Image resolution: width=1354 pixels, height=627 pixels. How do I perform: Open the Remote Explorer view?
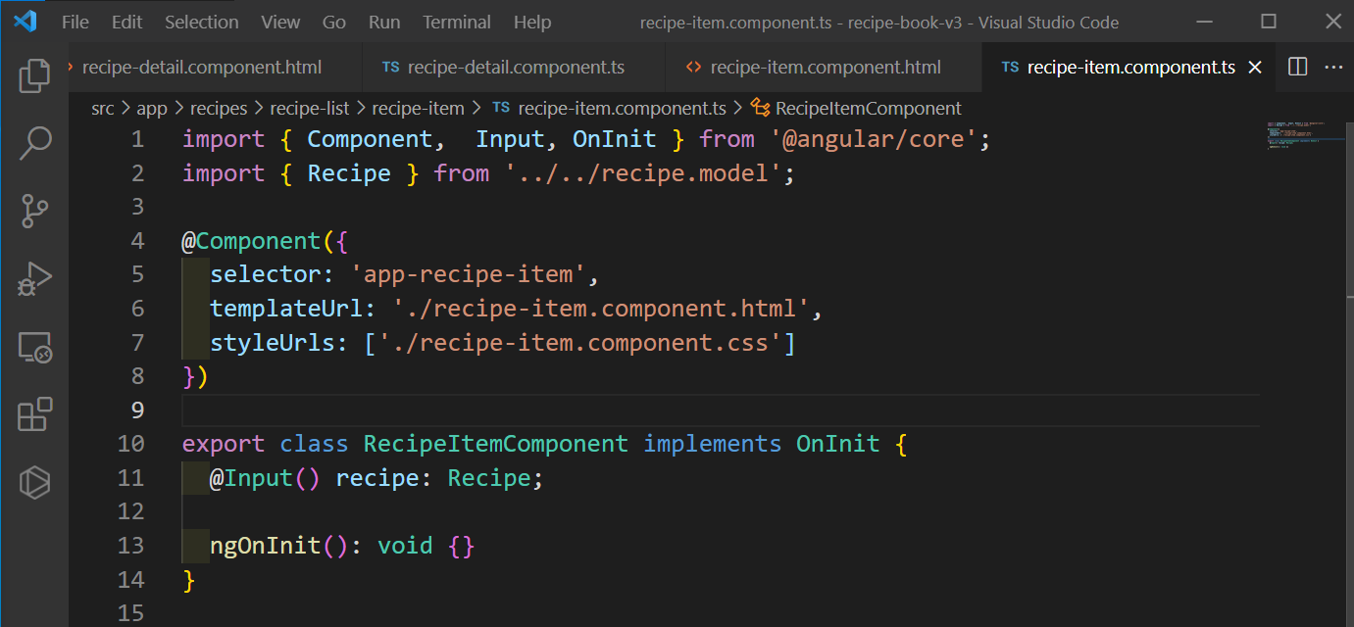click(34, 347)
